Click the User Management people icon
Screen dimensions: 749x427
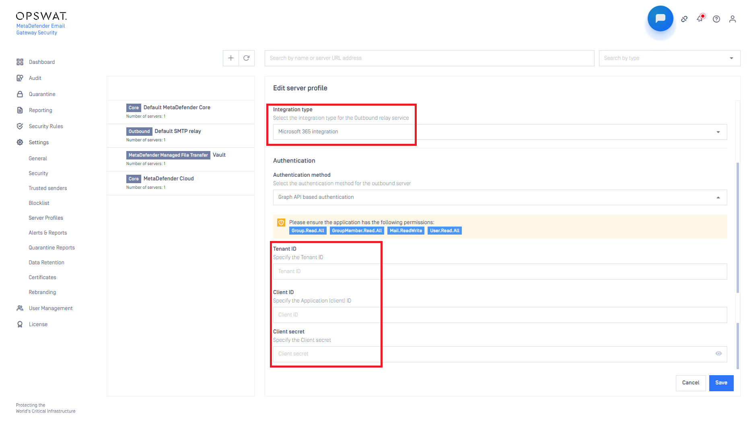click(20, 308)
